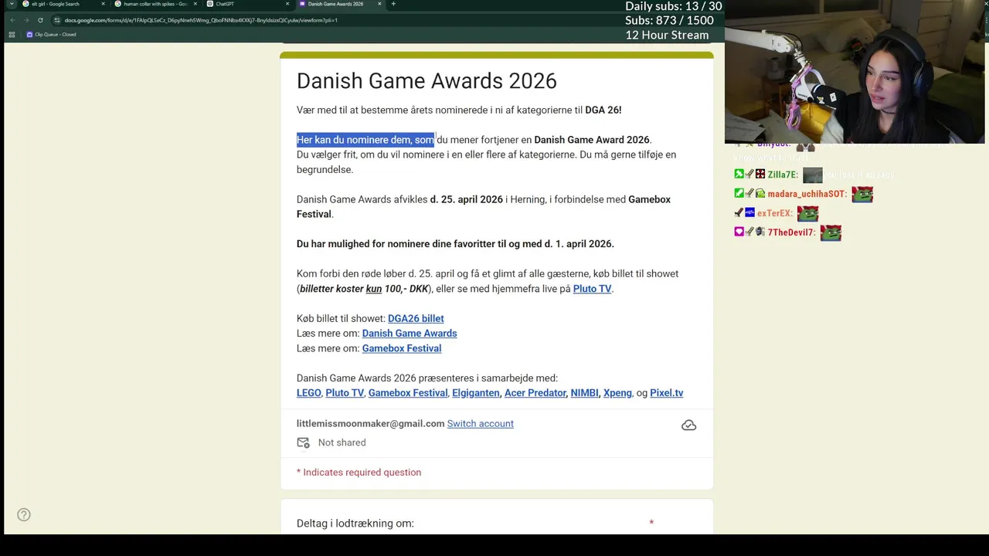
Task: Click Zilla7E's chat username
Action: (x=783, y=175)
